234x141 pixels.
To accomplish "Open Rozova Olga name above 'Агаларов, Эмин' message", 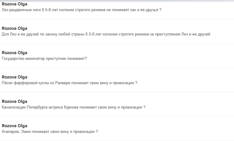I will coord(14,126).
